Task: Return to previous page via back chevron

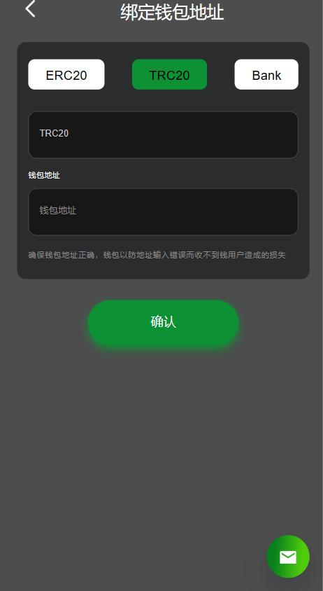Action: (x=30, y=8)
